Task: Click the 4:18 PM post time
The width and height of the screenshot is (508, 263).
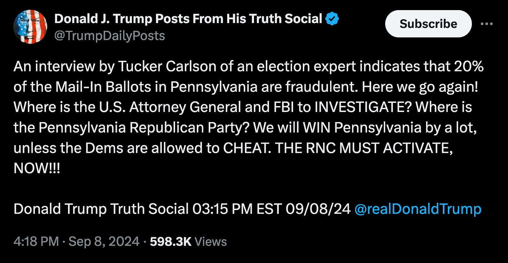Action: [x=36, y=241]
